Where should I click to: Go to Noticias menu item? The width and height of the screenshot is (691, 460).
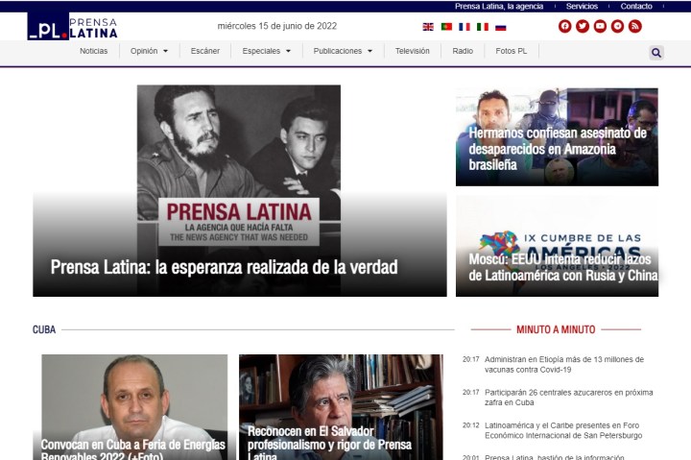(93, 51)
